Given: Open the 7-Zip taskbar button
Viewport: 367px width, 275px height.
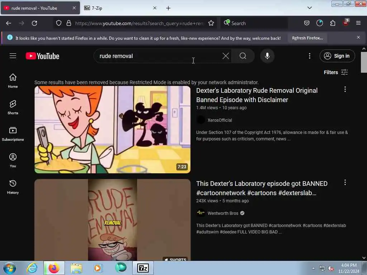Looking at the screenshot, I should pyautogui.click(x=143, y=268).
